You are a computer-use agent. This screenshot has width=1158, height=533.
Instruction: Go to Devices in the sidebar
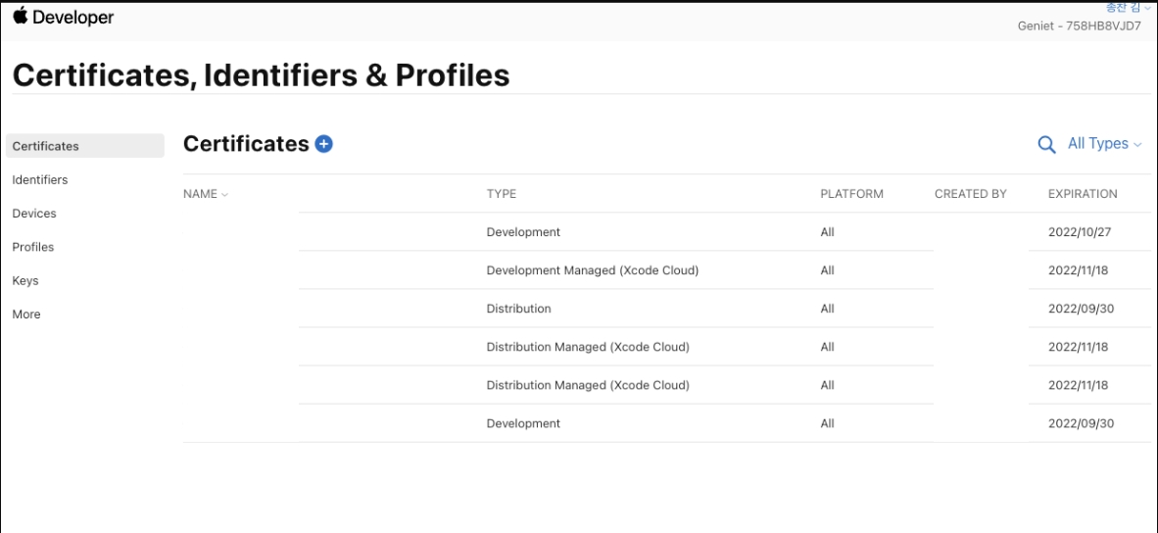pos(34,214)
